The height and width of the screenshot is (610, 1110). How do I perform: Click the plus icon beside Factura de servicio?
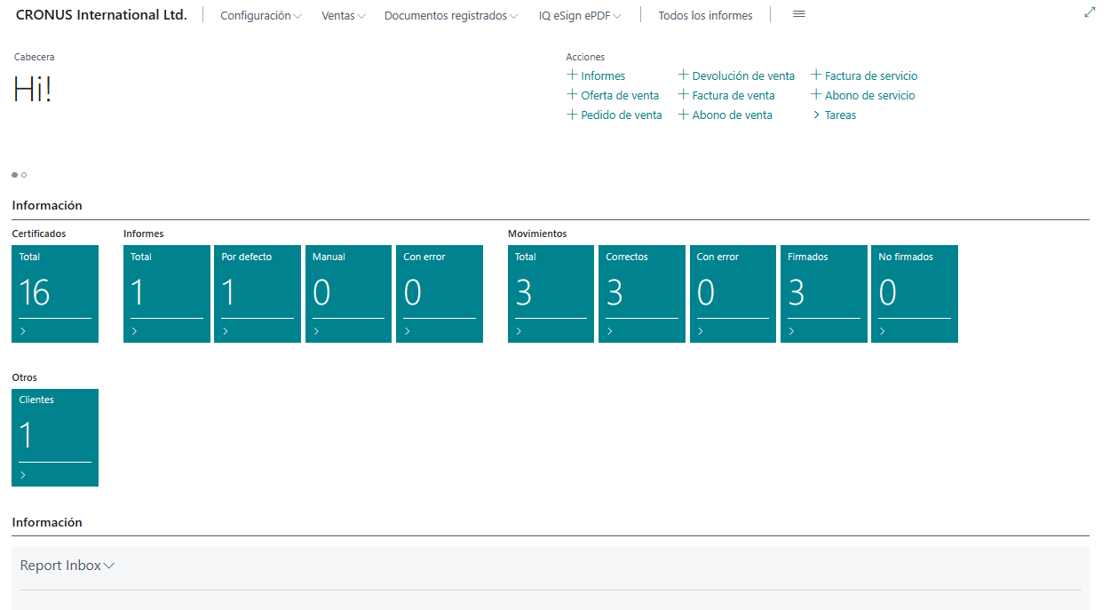816,75
